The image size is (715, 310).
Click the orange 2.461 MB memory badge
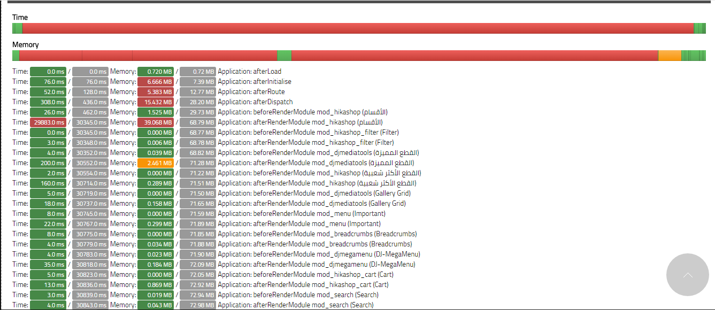(x=156, y=163)
